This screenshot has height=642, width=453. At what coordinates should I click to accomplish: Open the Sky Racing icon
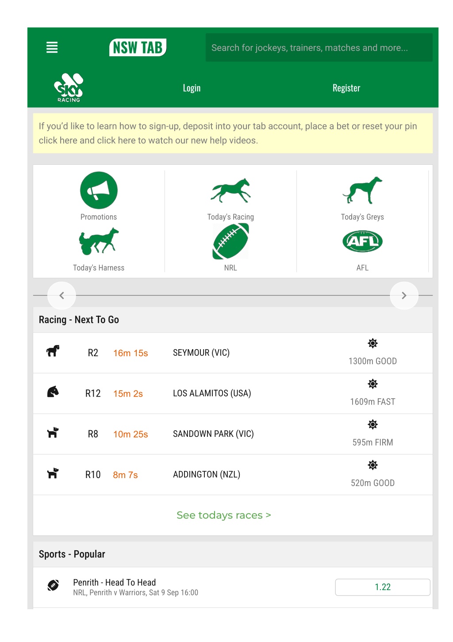click(69, 88)
